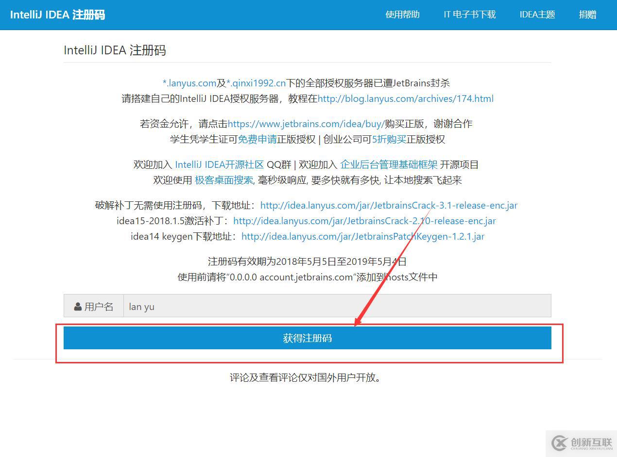
Task: Click the user icon beside 用户名
Action: (78, 307)
